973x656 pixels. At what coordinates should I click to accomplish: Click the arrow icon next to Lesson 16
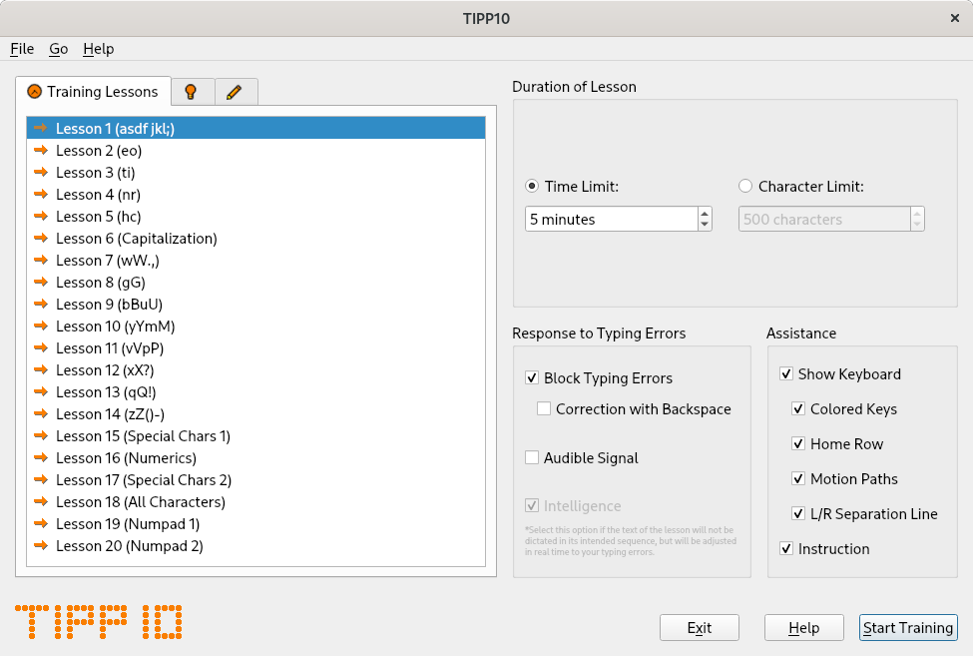point(40,458)
